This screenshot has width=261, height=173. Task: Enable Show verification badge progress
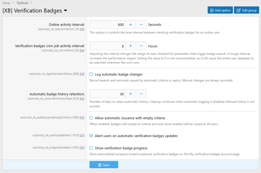pos(91,148)
